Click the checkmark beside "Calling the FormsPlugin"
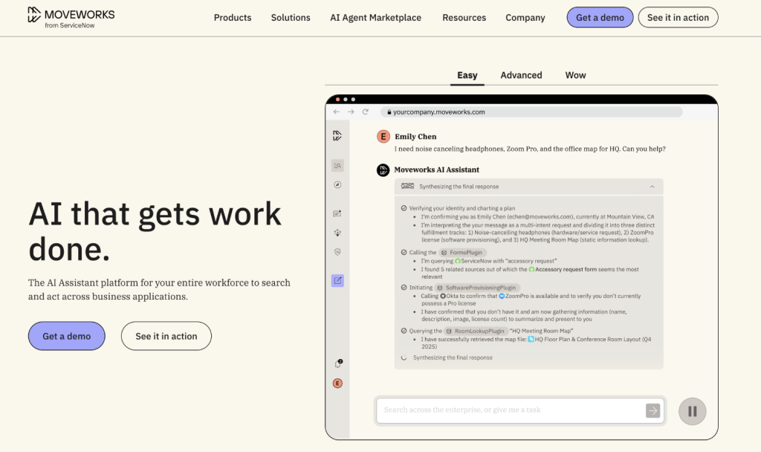Screen dimensions: 761x452 tap(404, 253)
